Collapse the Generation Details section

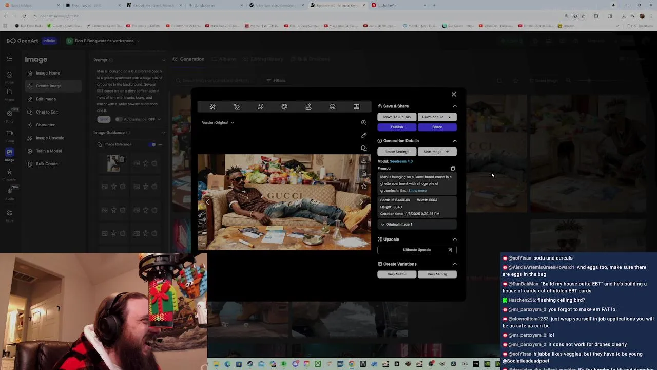(455, 141)
